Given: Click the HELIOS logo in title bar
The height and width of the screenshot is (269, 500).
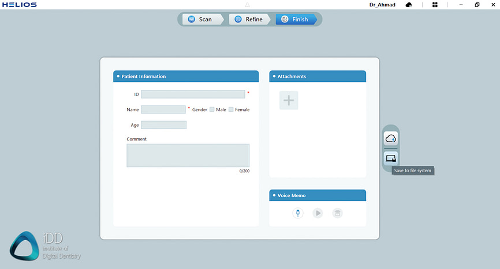Looking at the screenshot, I should click(18, 5).
